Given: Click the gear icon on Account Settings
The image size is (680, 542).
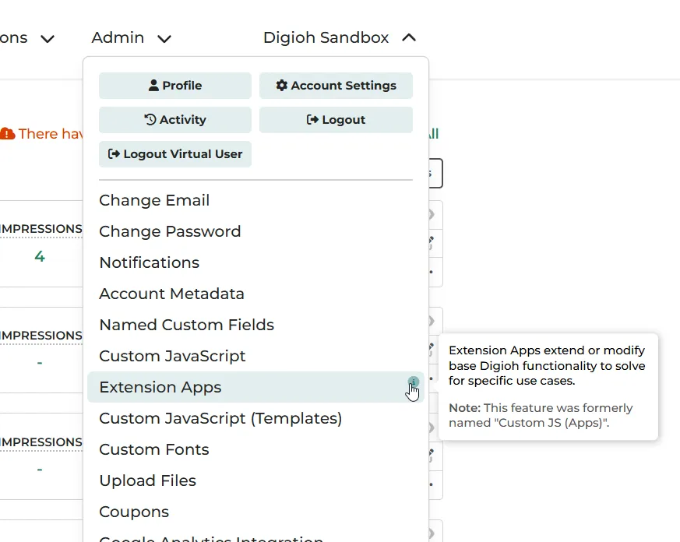Looking at the screenshot, I should click(x=281, y=86).
